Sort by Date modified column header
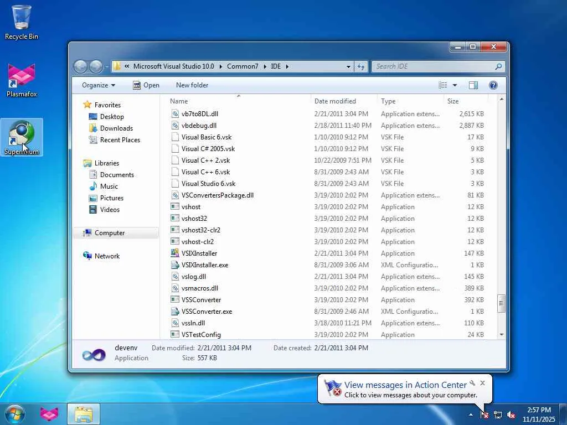This screenshot has height=425, width=567. 344,101
